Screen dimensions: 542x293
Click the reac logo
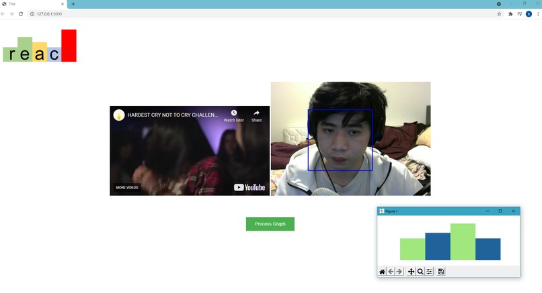[40, 46]
